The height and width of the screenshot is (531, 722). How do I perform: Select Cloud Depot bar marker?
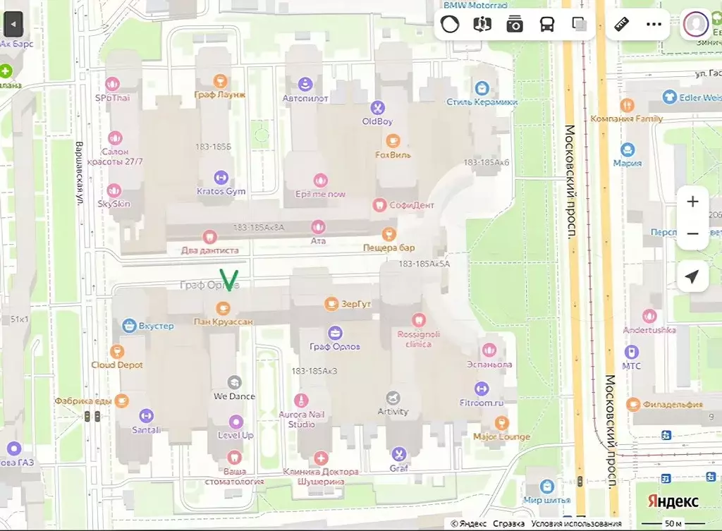(x=117, y=351)
